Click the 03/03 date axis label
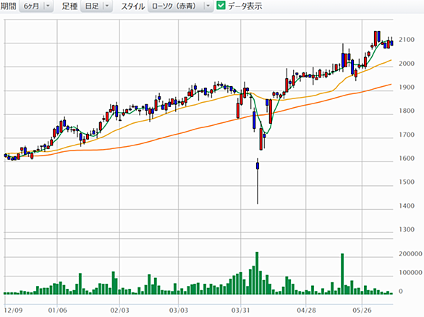This screenshot has width=424, height=317. [179, 310]
